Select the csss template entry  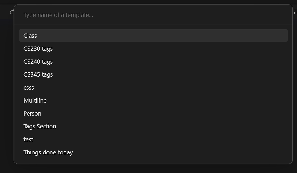tap(153, 88)
